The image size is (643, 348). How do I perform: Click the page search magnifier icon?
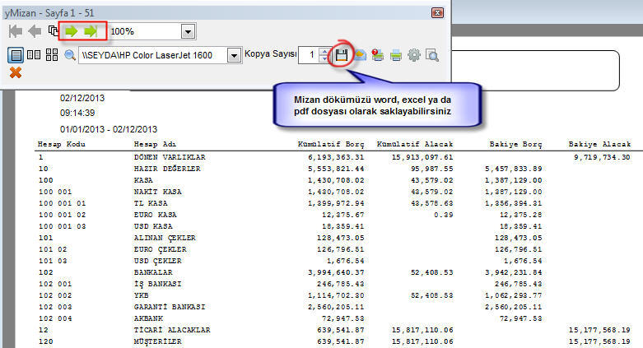tap(431, 55)
